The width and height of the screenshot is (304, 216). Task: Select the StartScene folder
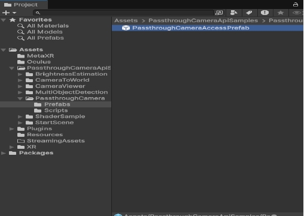click(54, 122)
